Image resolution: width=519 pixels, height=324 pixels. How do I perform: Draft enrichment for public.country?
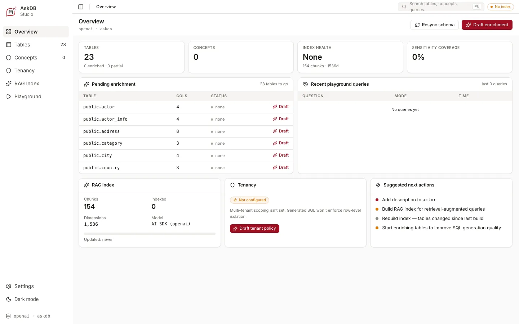281,167
